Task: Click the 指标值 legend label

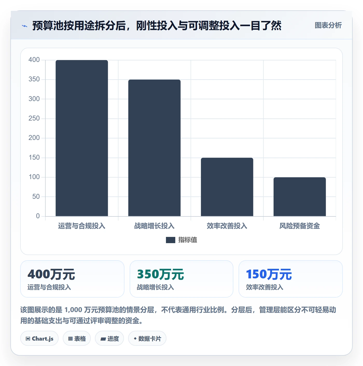Action: coord(187,240)
